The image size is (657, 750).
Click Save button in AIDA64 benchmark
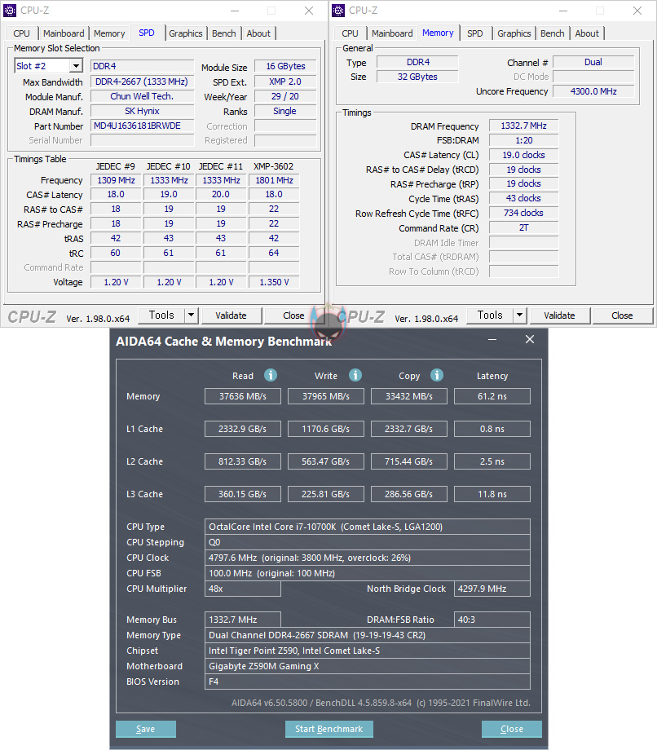[x=146, y=729]
